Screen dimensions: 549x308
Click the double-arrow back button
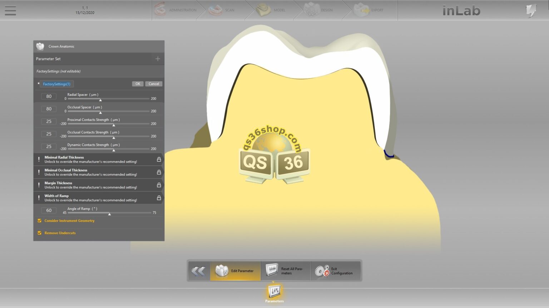(x=199, y=271)
